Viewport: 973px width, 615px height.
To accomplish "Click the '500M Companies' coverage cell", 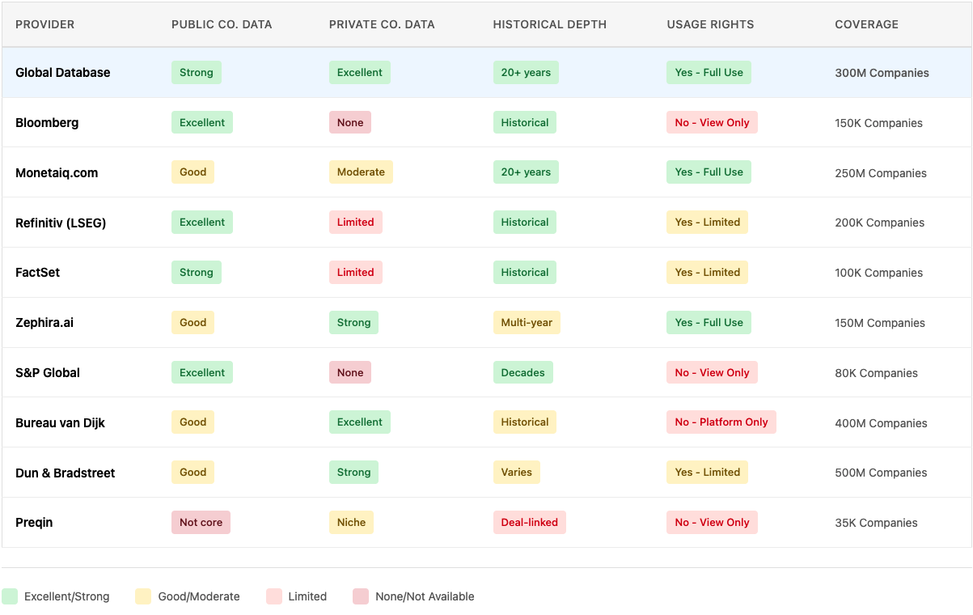I will click(881, 473).
